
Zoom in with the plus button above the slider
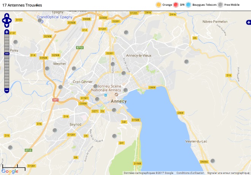tap(7, 32)
